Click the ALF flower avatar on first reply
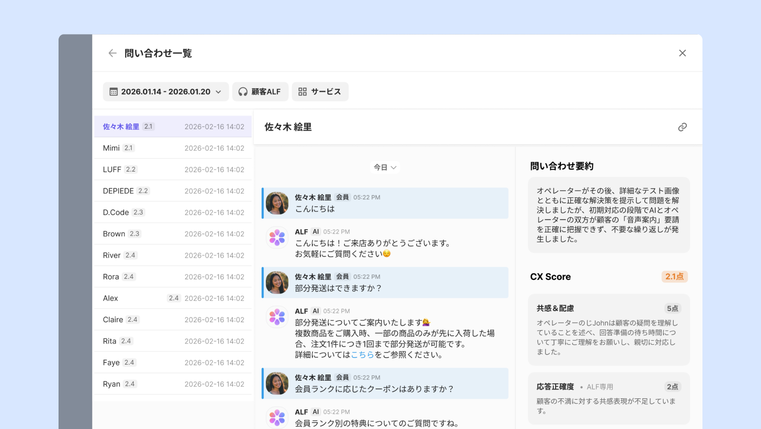761x429 pixels. 277,237
